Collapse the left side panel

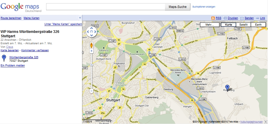80,18
